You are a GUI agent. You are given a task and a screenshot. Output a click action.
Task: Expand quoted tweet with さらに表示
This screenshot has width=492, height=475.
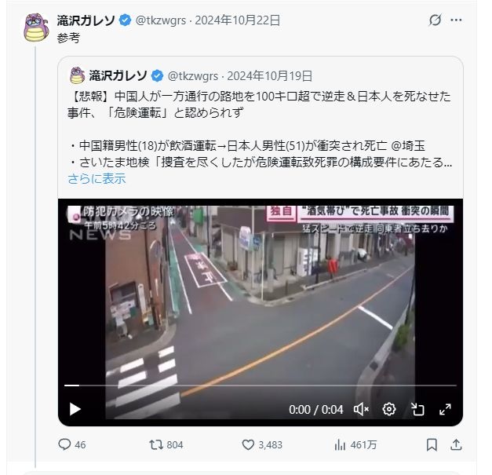point(97,179)
